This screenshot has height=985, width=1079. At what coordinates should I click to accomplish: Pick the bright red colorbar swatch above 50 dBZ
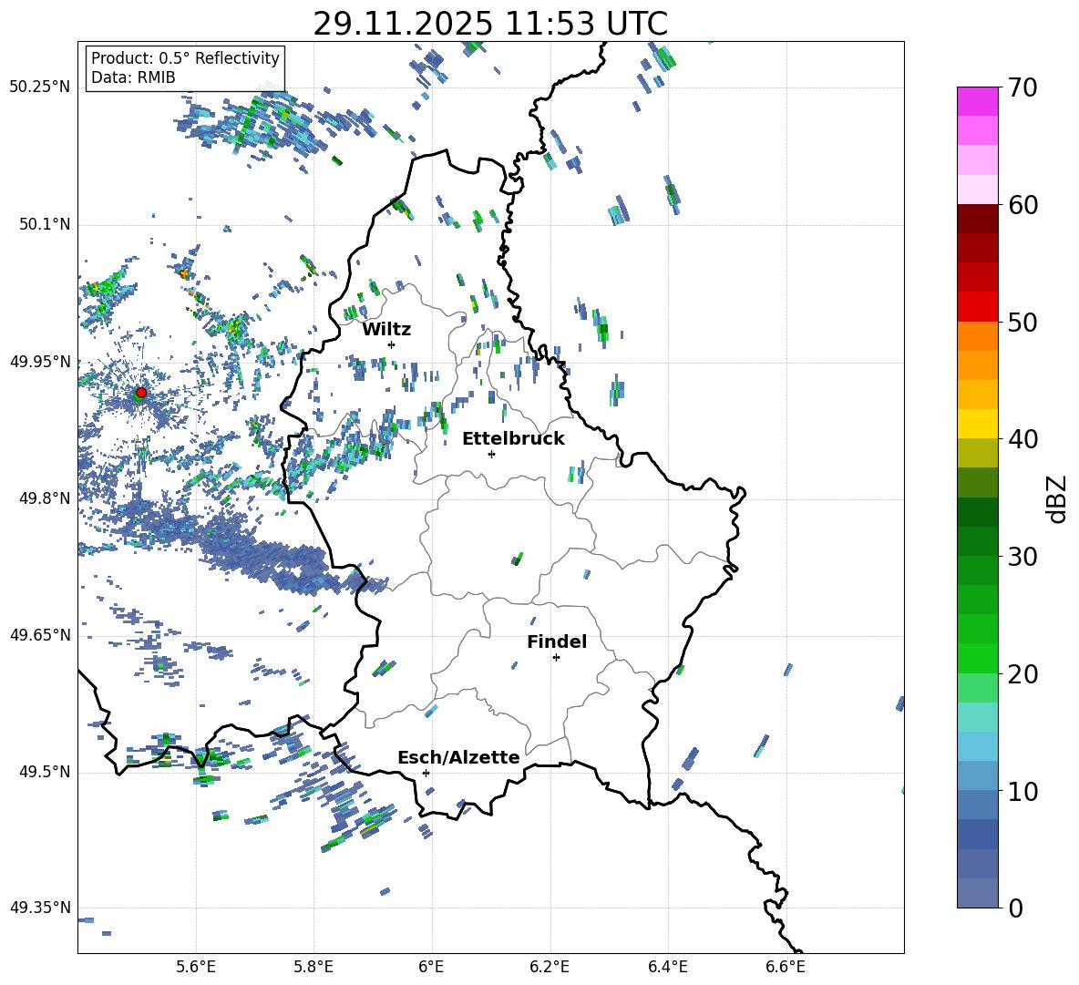click(x=978, y=306)
